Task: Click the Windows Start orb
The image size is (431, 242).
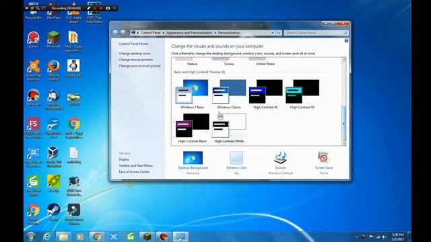Action: pos(31,237)
